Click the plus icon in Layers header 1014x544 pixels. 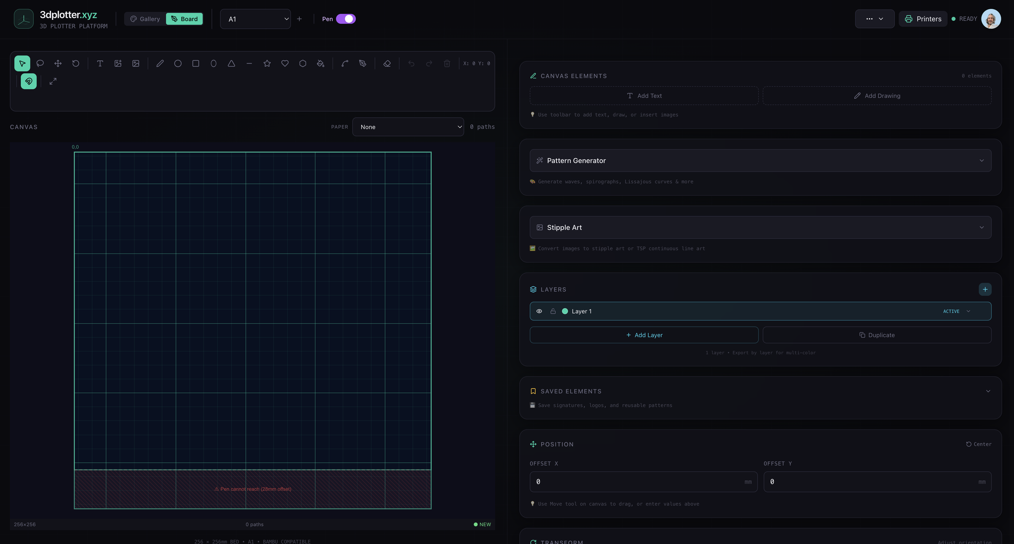click(985, 289)
